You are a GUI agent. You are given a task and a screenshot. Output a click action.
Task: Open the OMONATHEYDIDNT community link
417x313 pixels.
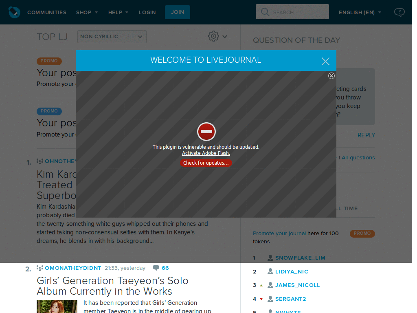click(x=73, y=268)
